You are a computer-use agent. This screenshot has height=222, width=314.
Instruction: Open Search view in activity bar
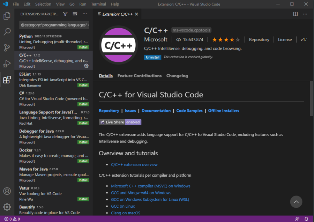[x=7, y=32]
